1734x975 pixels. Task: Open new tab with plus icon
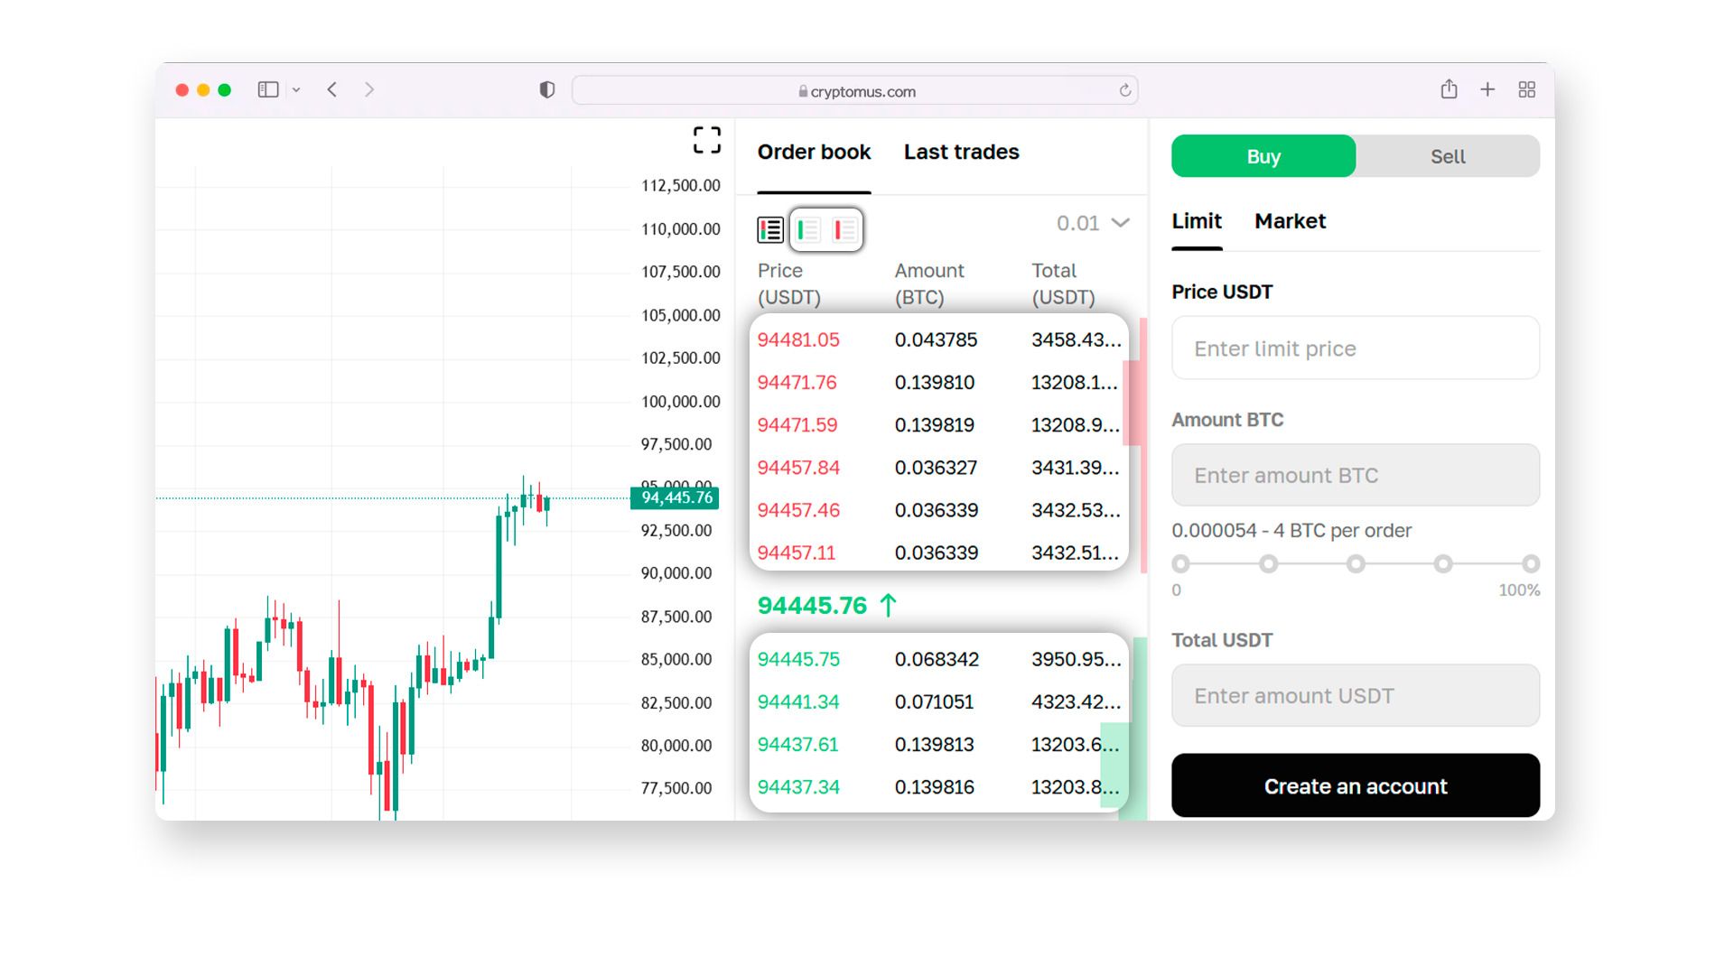pos(1487,89)
